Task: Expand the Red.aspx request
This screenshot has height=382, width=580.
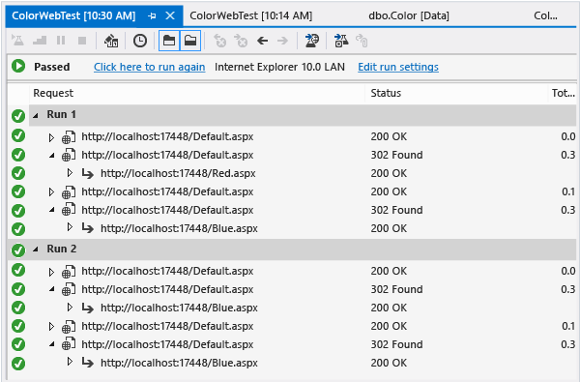Action: [x=70, y=172]
